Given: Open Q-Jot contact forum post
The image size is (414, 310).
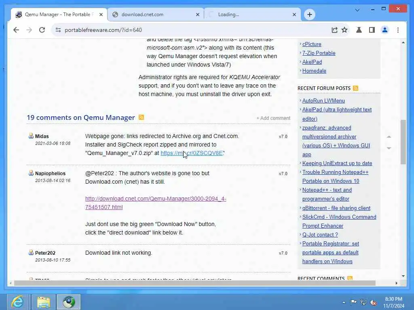Looking at the screenshot, I should (320, 235).
